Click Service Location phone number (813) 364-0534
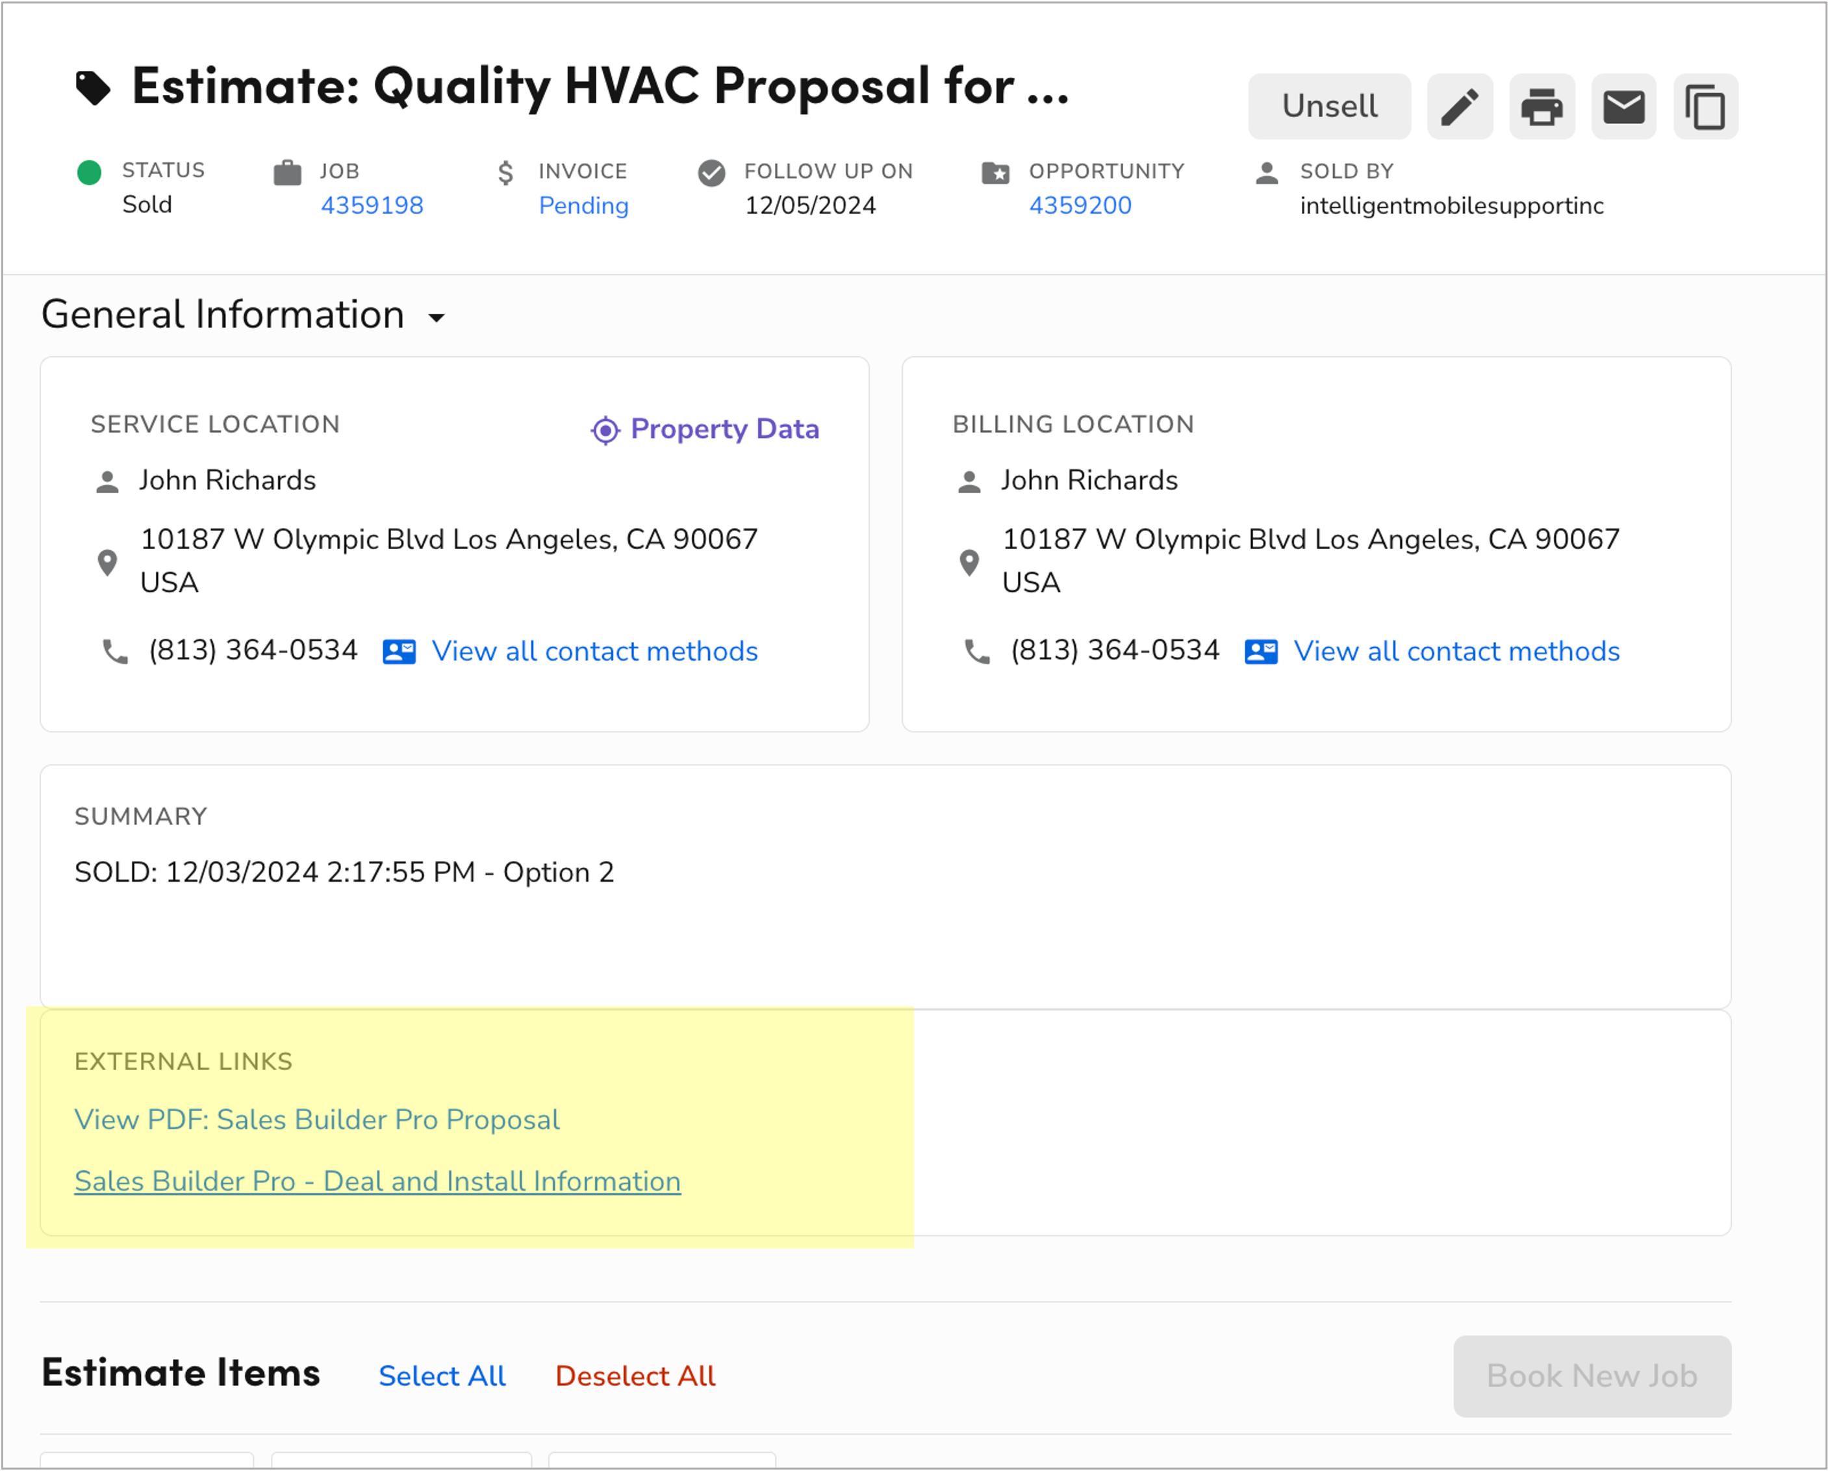 [x=253, y=650]
